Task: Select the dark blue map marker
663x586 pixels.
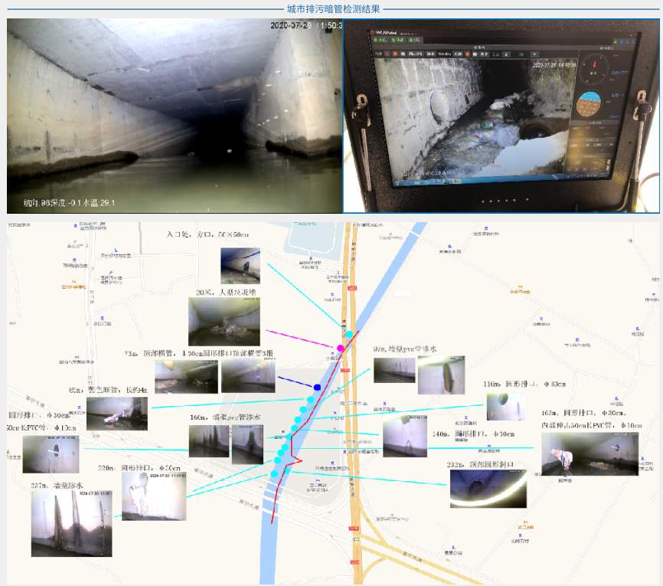Action: click(317, 387)
